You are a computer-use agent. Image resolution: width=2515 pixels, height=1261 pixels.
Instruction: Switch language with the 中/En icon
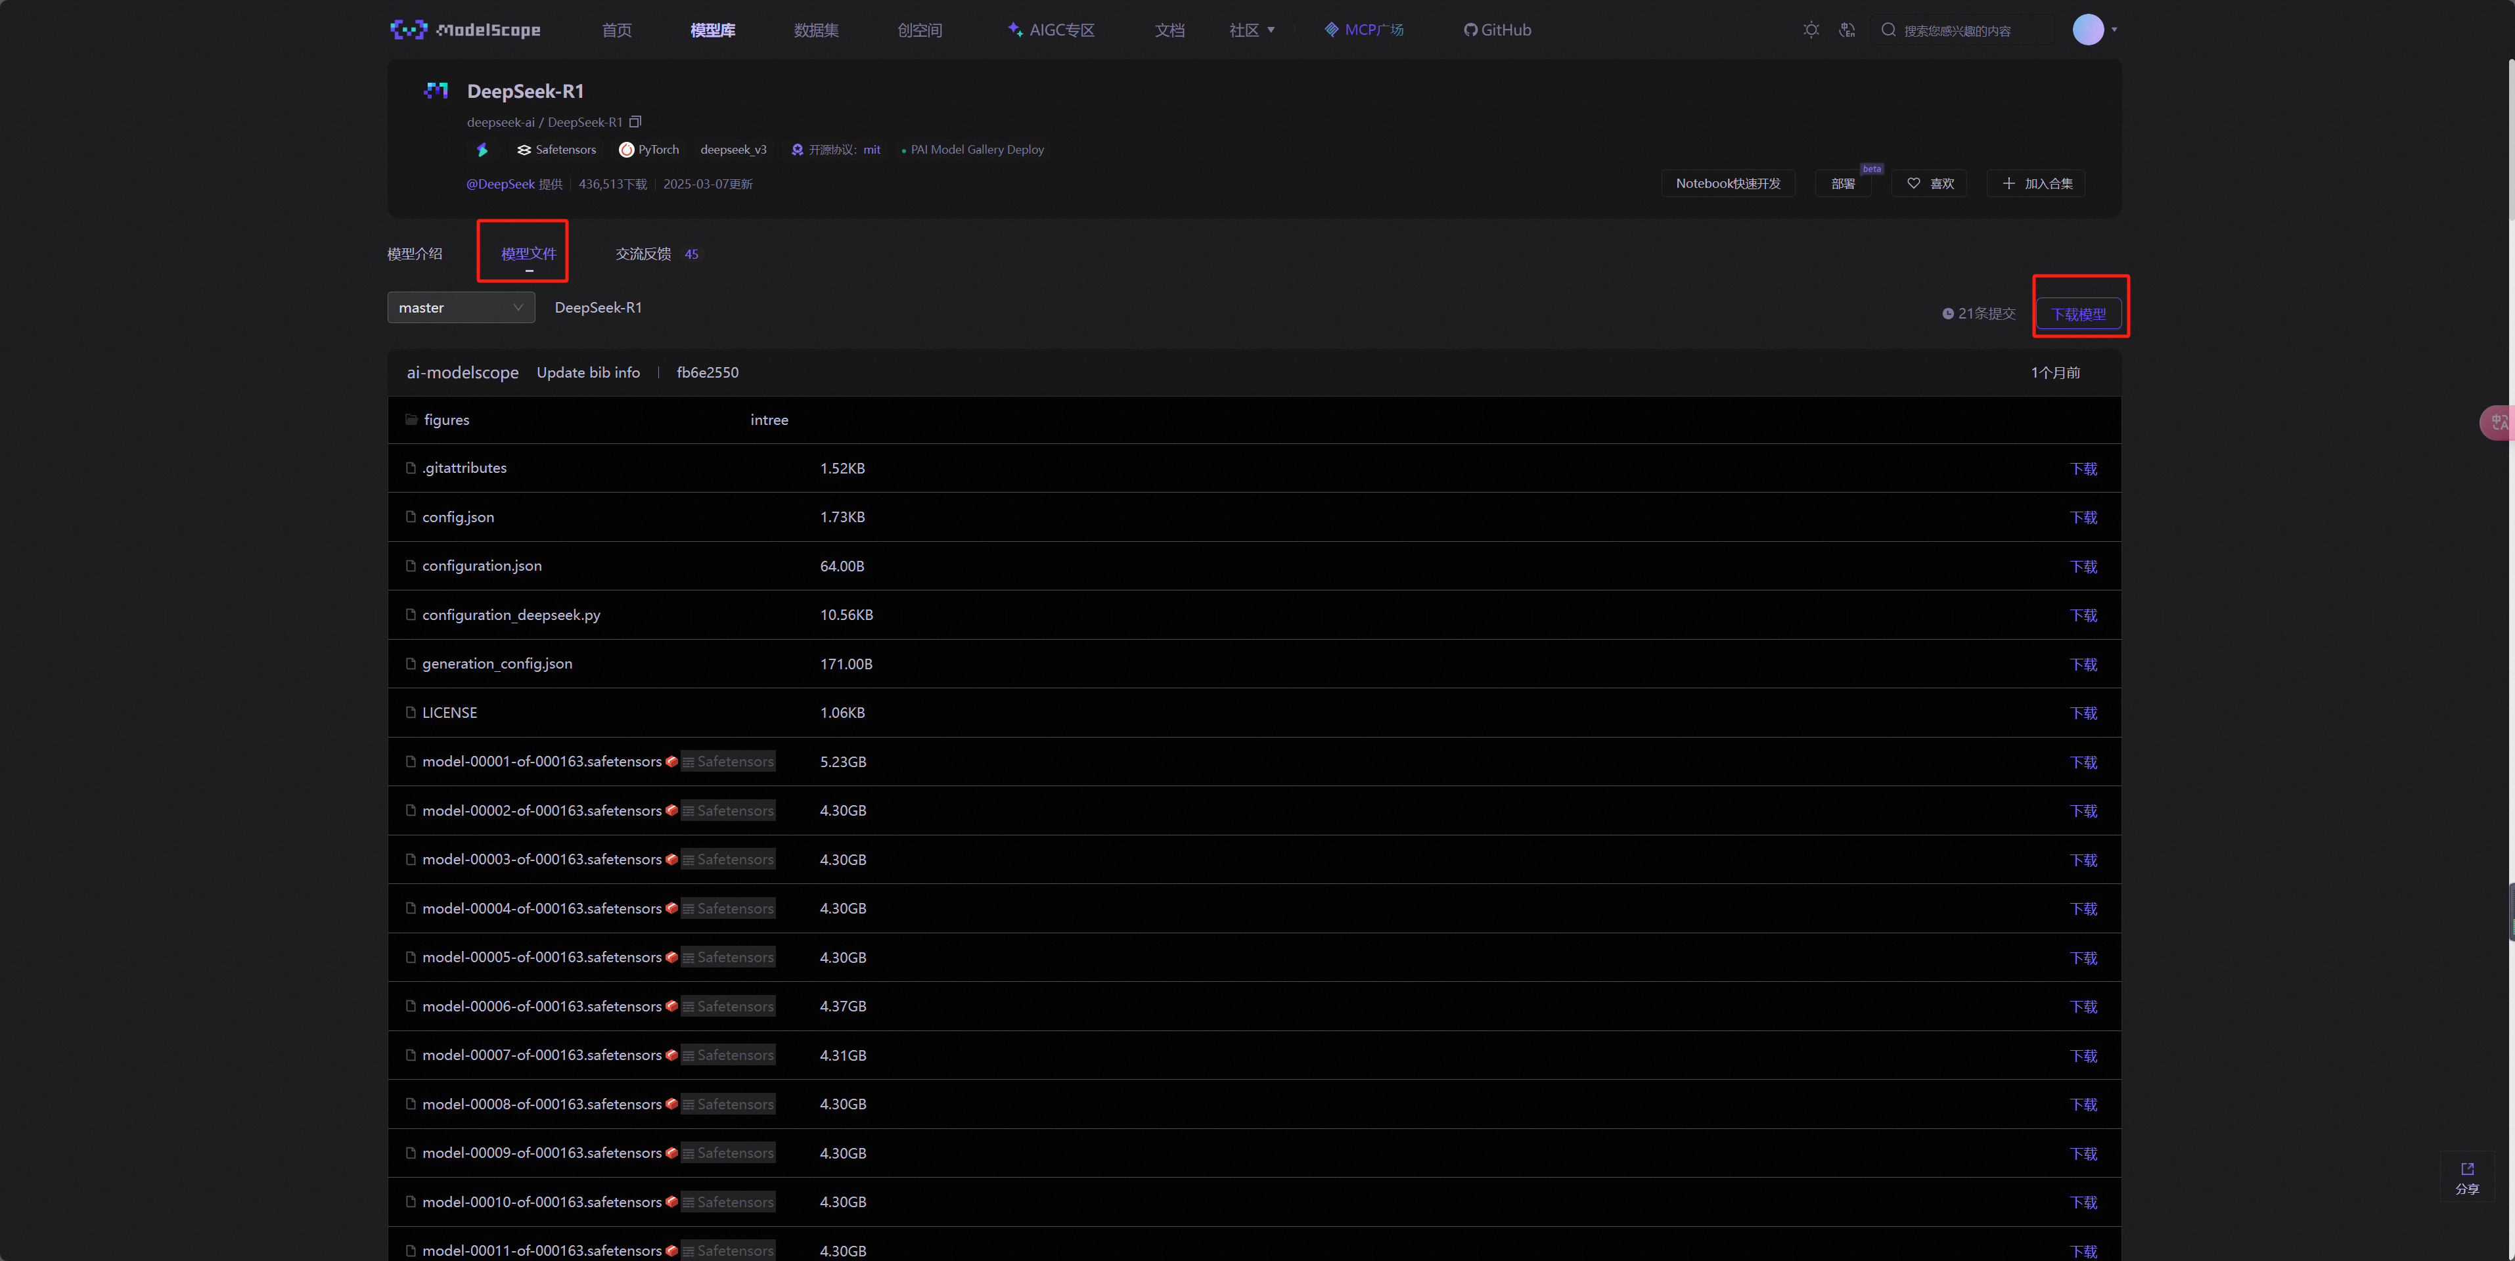[x=1846, y=30]
